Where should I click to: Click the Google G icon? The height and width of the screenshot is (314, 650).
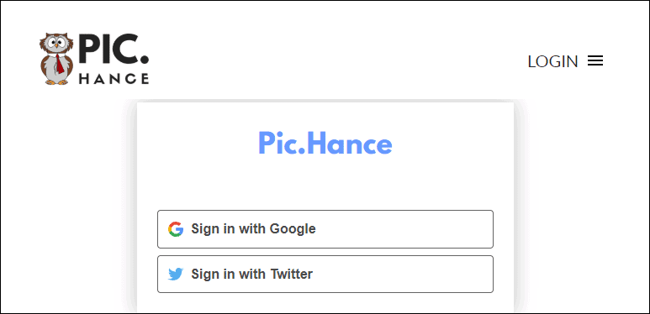176,228
